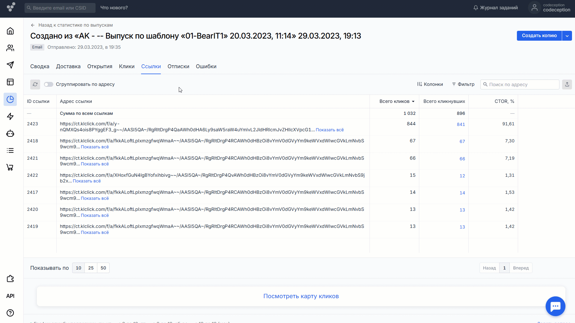Click 'Посмотреть карту кликов' link
575x323 pixels.
tap(301, 296)
